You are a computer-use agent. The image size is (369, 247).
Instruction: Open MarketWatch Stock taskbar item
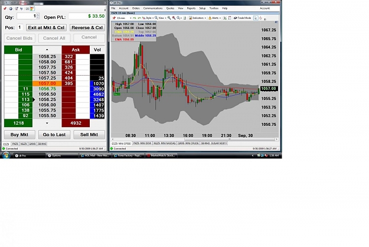click(x=161, y=155)
